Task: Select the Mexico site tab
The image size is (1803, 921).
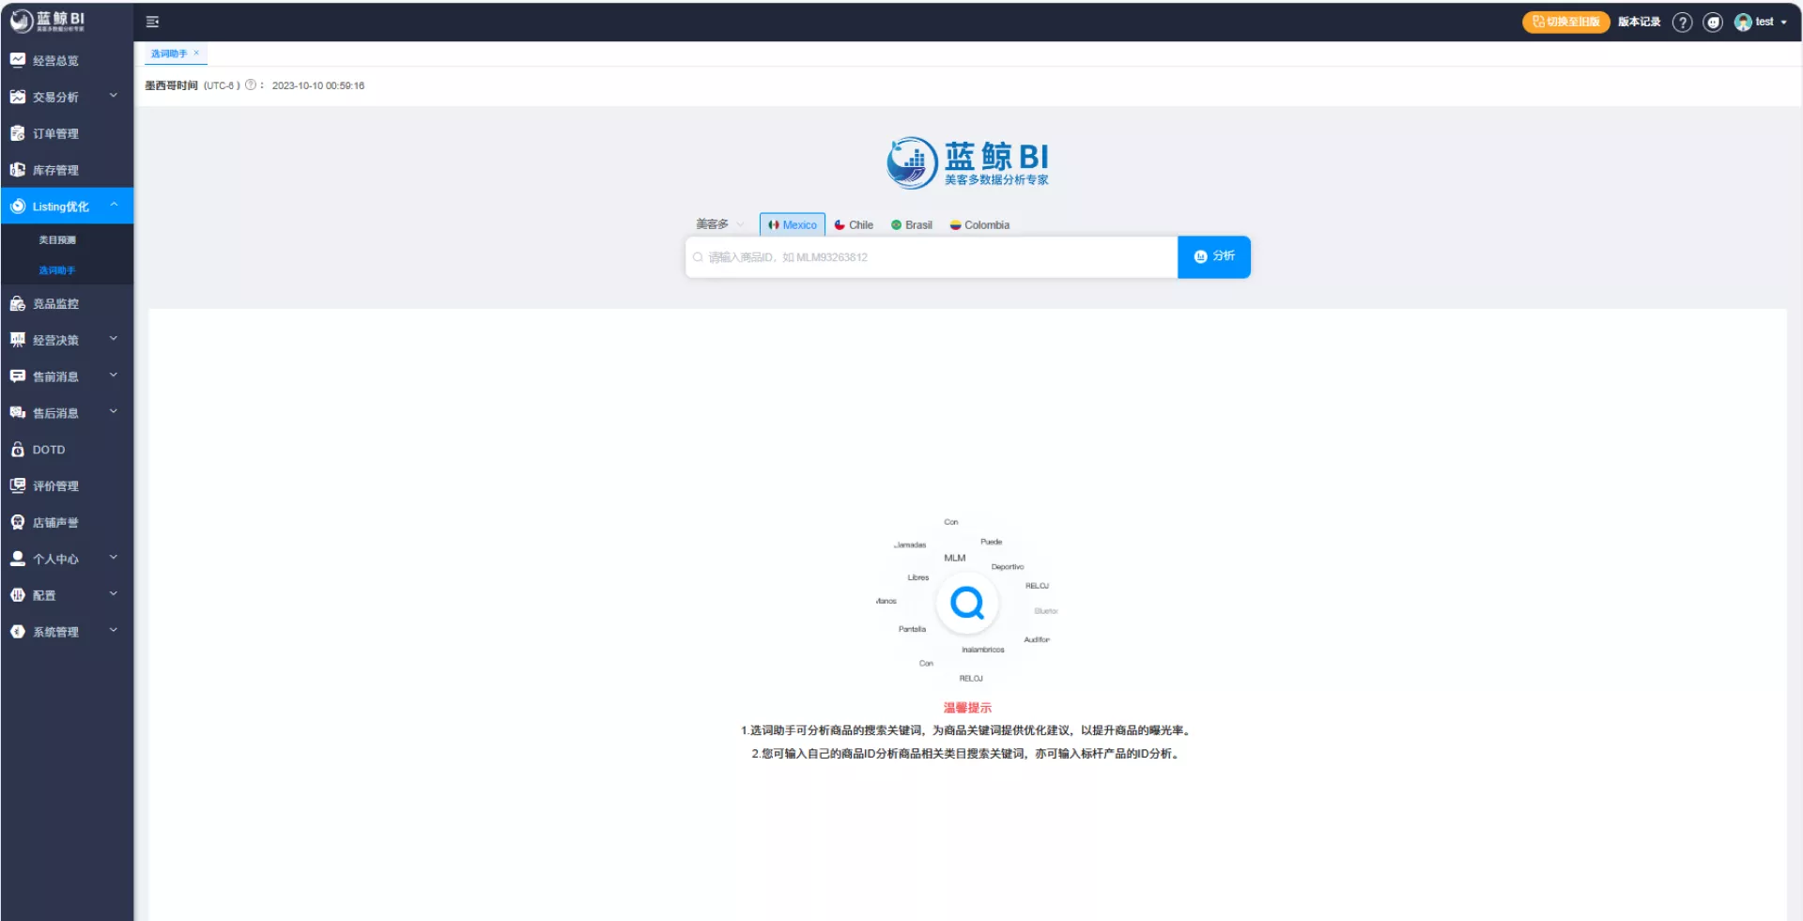Action: (x=793, y=224)
